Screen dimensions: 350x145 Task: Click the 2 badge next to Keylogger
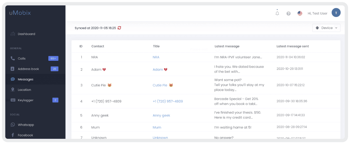coord(55,100)
